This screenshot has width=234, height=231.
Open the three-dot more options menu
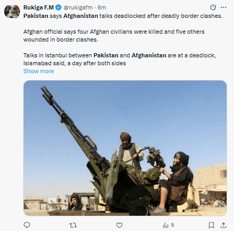point(223,7)
